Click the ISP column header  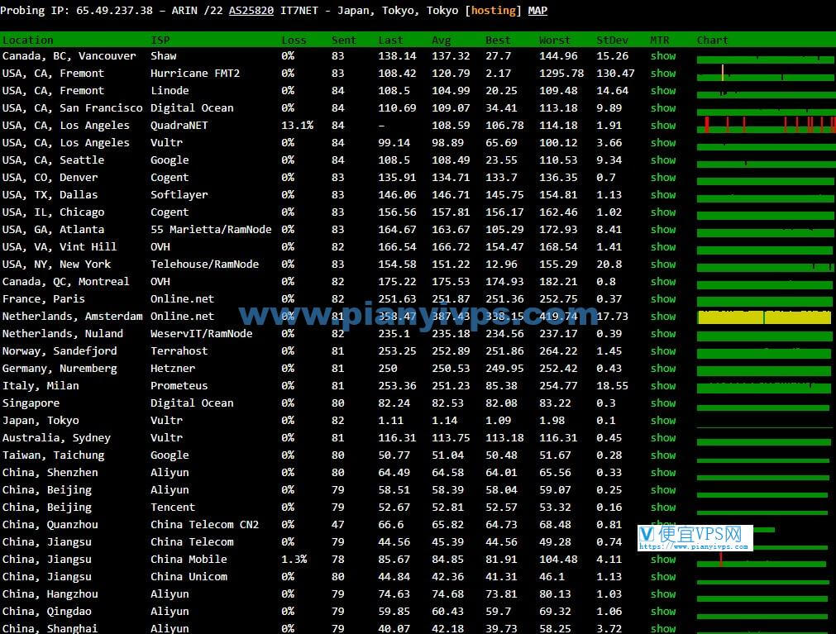click(160, 40)
